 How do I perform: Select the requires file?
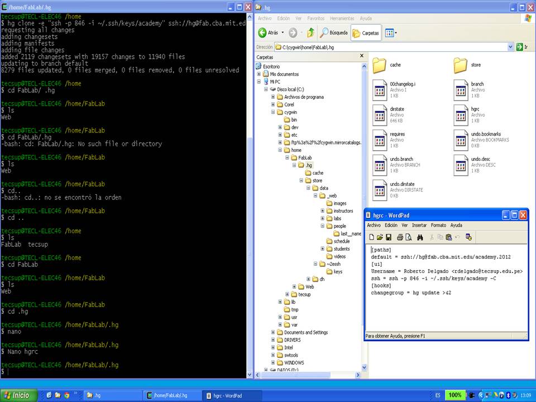tap(389, 140)
